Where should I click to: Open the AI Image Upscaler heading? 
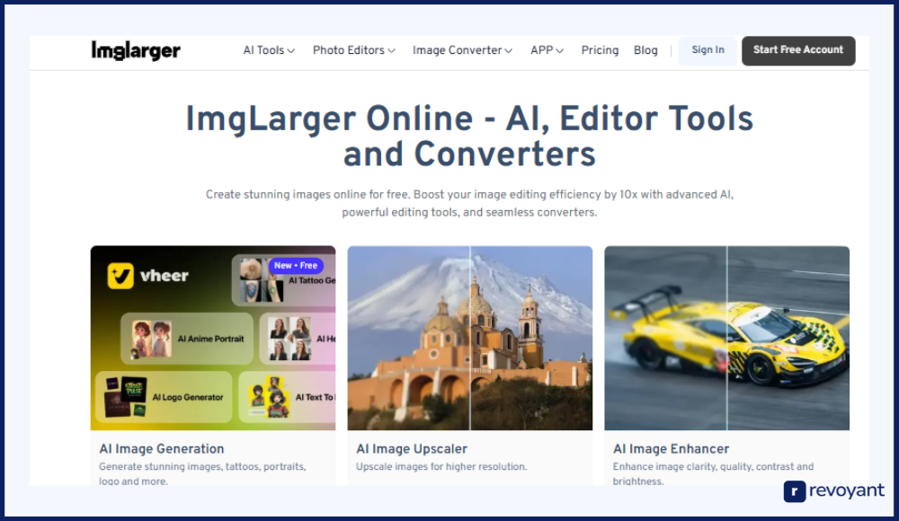(412, 449)
